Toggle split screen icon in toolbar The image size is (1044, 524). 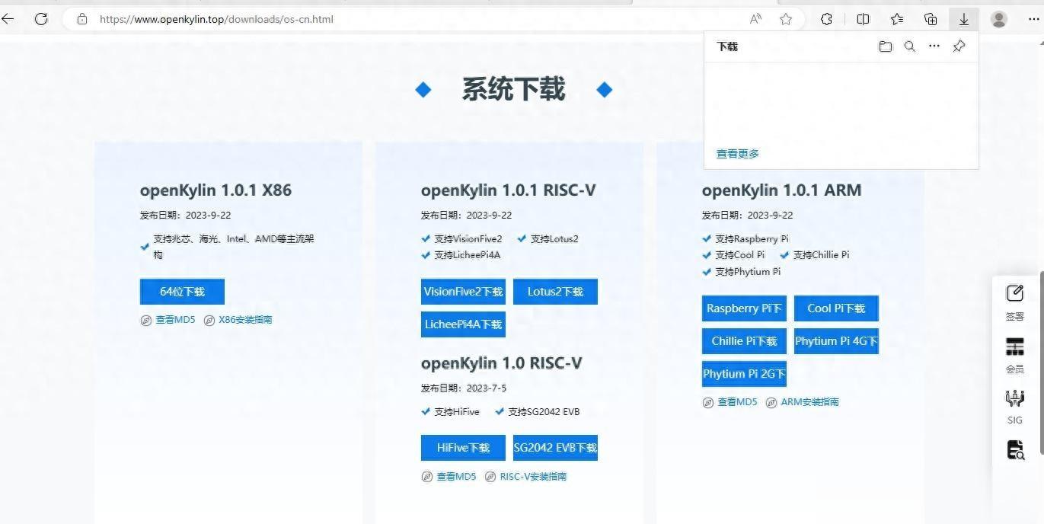[x=863, y=19]
